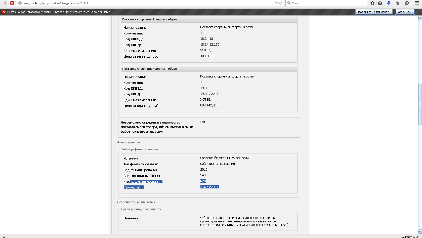The width and height of the screenshot is (422, 238).
Task: Close the Flash plugin notification bar
Action: (419, 12)
